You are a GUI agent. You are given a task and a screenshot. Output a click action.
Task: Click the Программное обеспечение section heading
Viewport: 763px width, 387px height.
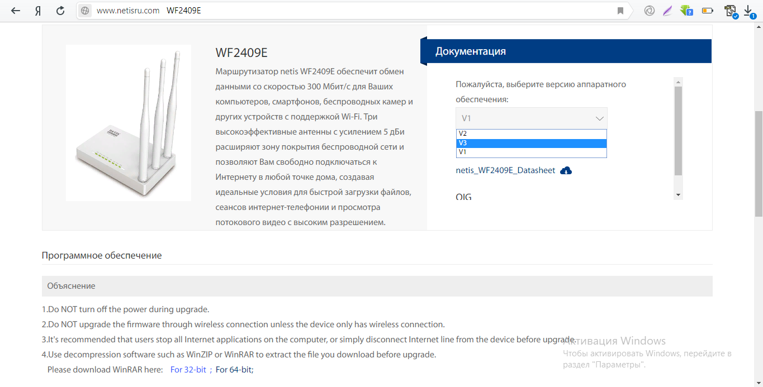(102, 255)
